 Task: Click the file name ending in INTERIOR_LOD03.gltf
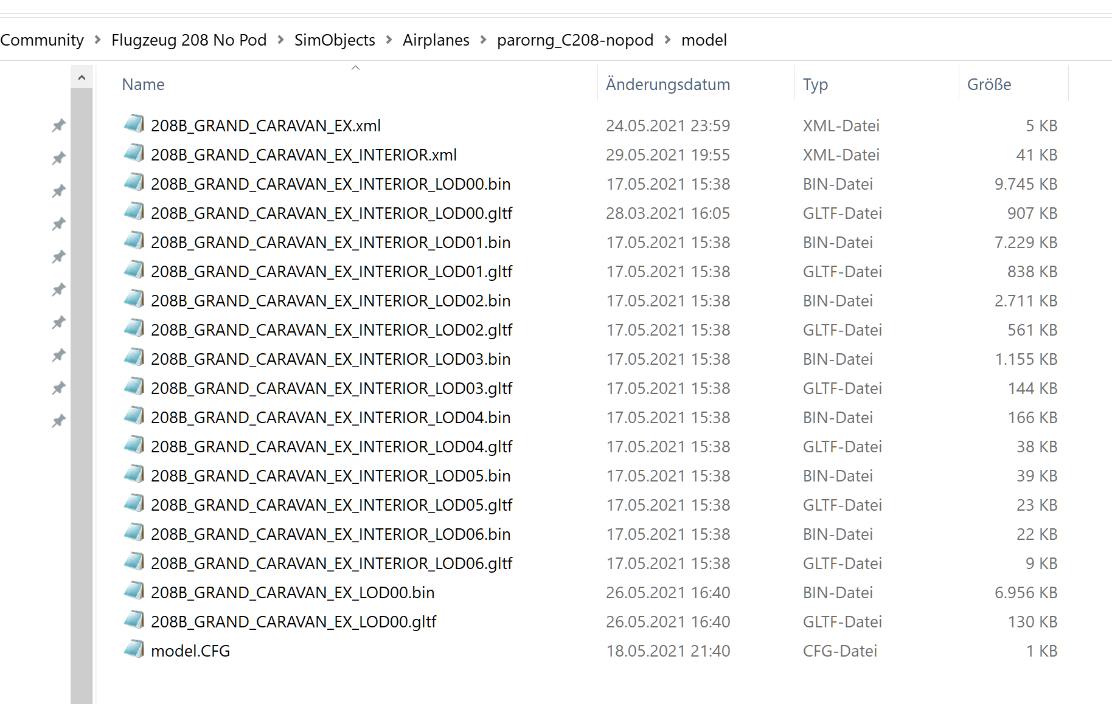332,388
